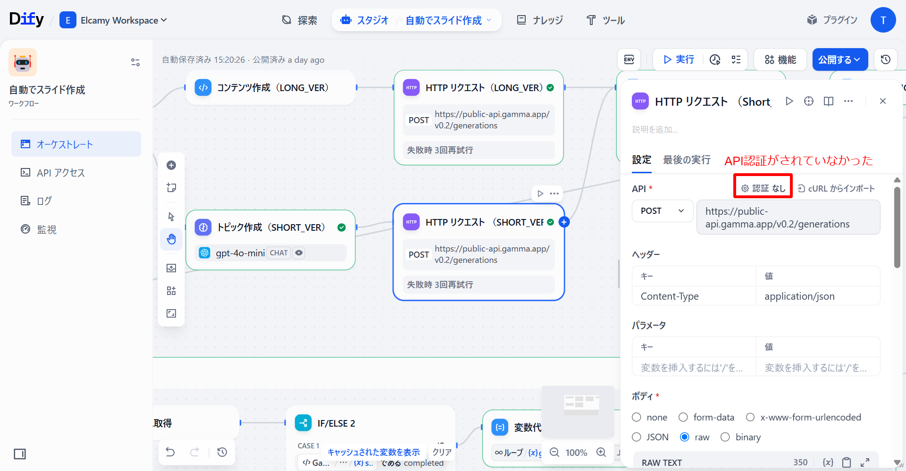The width and height of the screenshot is (906, 471).
Task: Click the ENV environment variables icon
Action: pyautogui.click(x=629, y=59)
